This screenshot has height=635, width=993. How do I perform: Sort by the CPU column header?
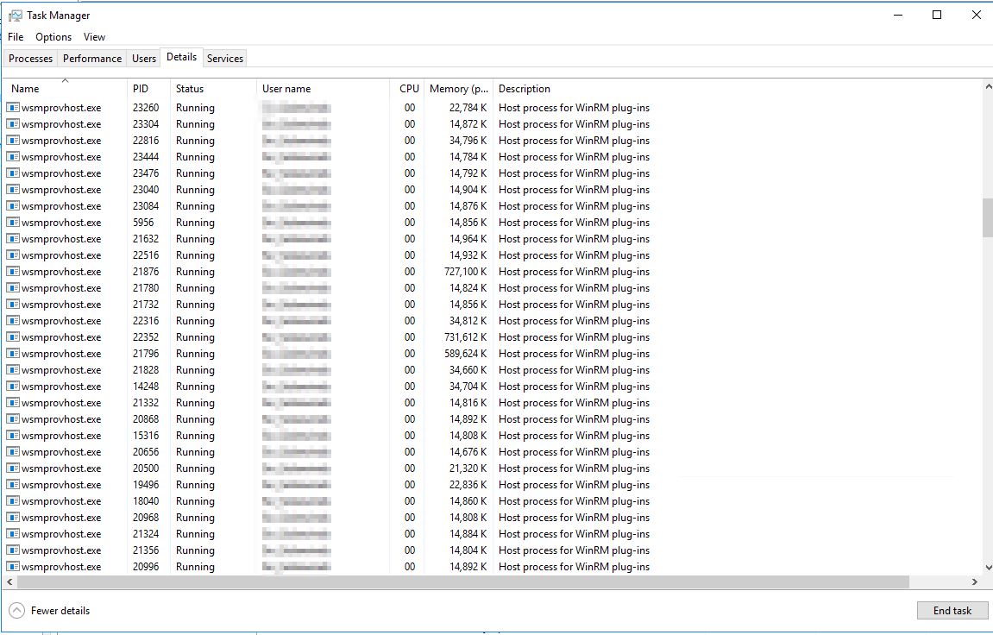tap(407, 89)
